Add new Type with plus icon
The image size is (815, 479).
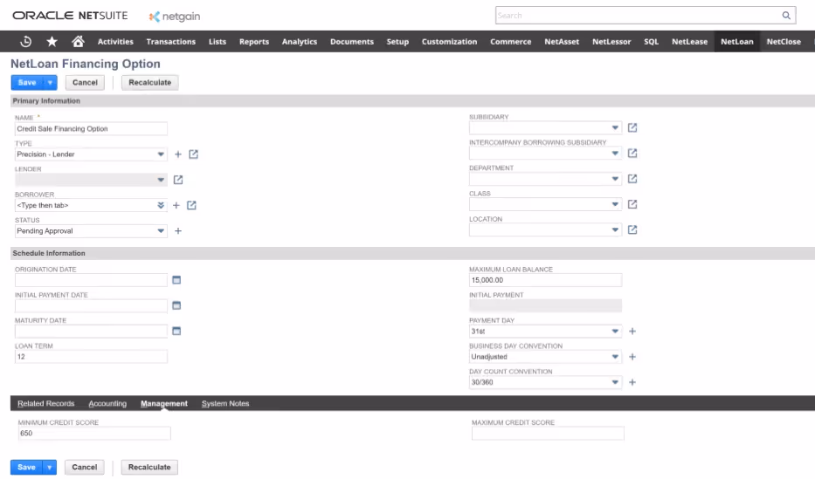pyautogui.click(x=177, y=154)
